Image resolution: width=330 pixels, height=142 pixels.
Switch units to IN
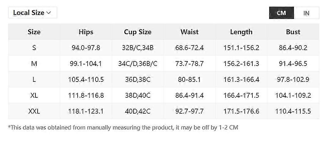[x=306, y=13]
